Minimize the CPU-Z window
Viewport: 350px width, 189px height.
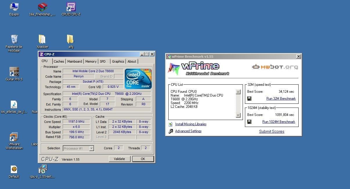pyautogui.click(x=142, y=54)
